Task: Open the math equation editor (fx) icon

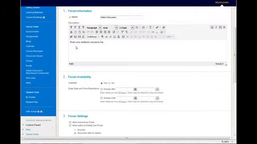Action: pos(84,37)
